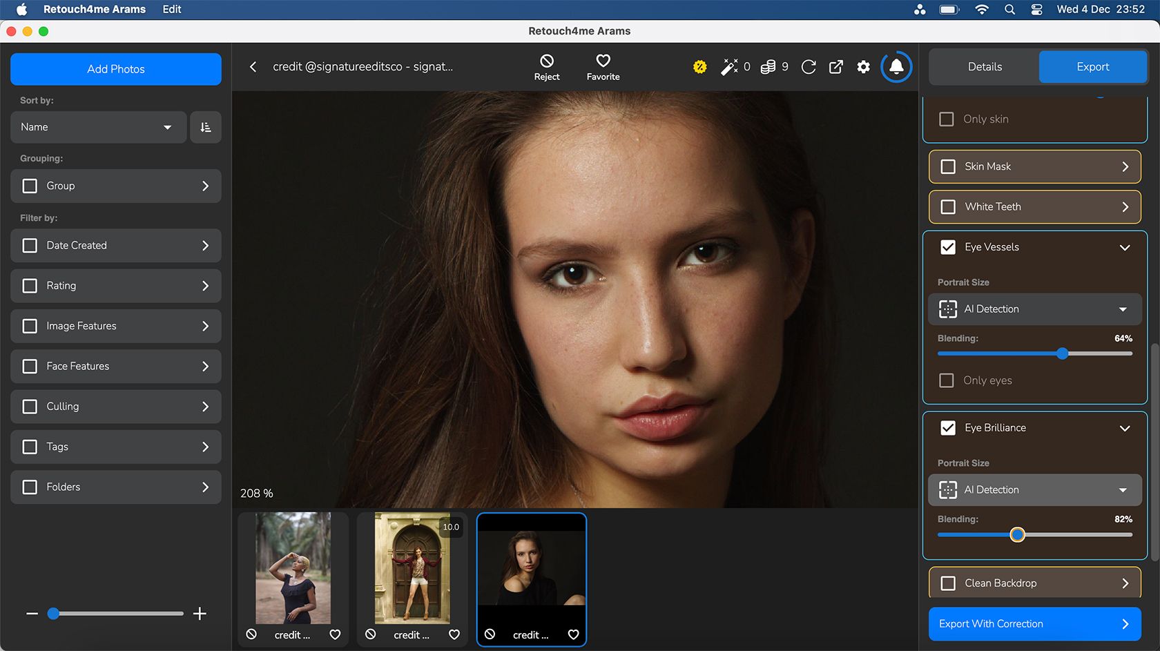
Task: Reject the current photo
Action: tap(546, 67)
